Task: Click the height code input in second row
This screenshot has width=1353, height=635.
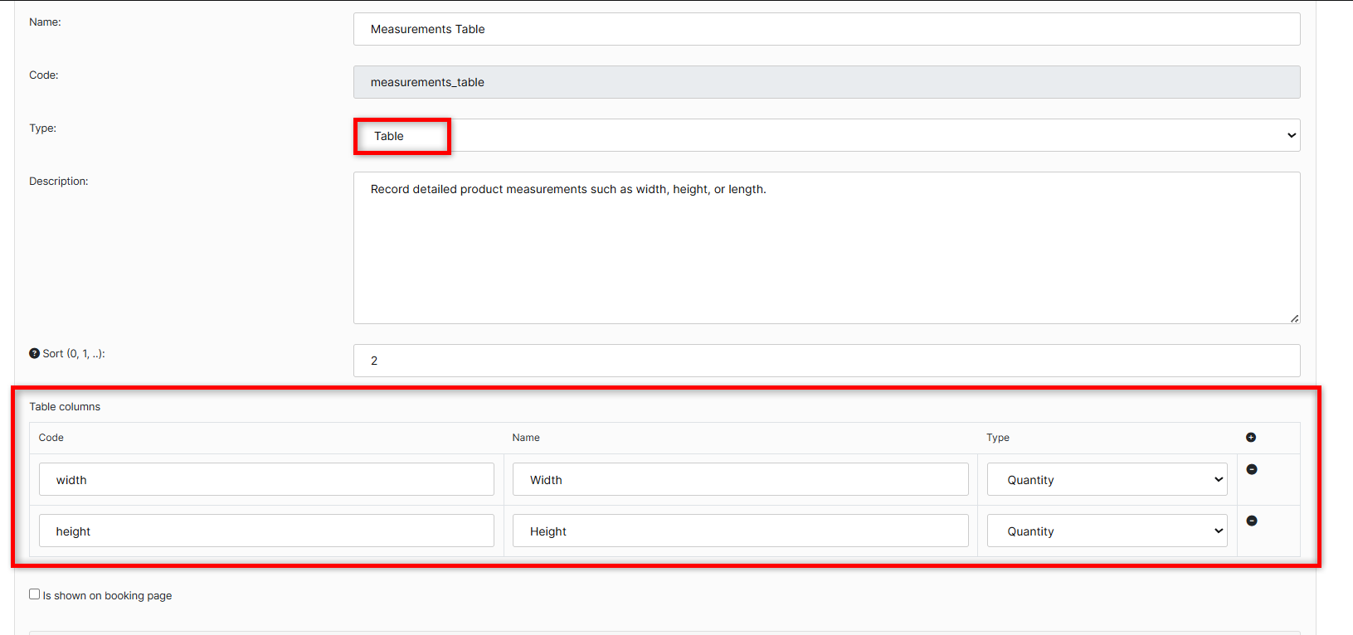Action: [266, 531]
